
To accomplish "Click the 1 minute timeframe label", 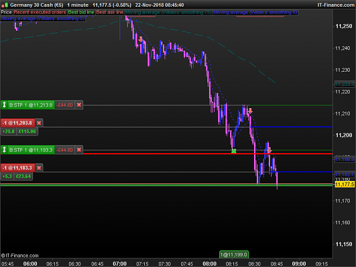I will pos(77,5).
